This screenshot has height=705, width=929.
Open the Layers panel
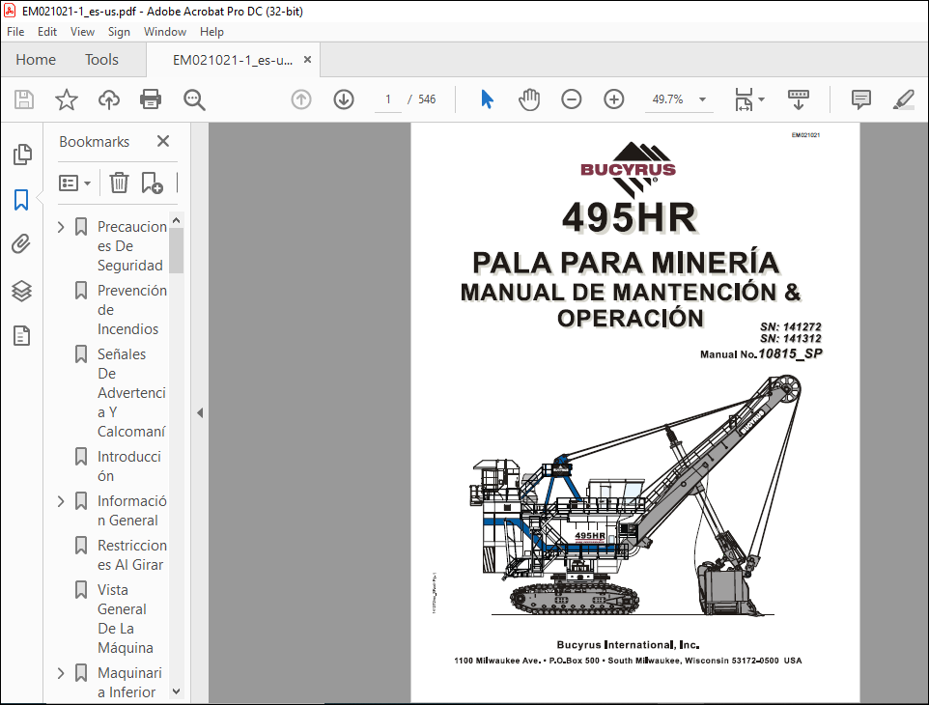tap(22, 291)
